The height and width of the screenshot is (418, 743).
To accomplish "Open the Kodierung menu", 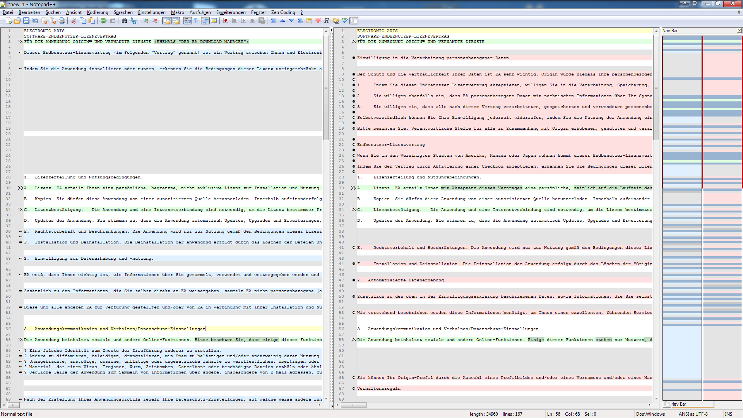I will click(x=98, y=12).
